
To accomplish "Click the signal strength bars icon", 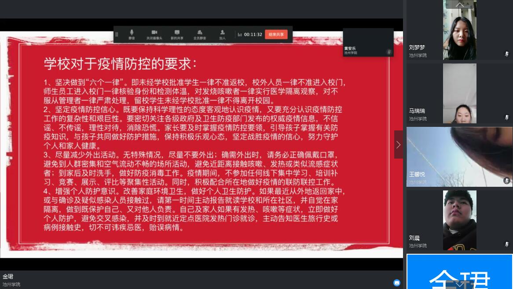I will [x=240, y=34].
